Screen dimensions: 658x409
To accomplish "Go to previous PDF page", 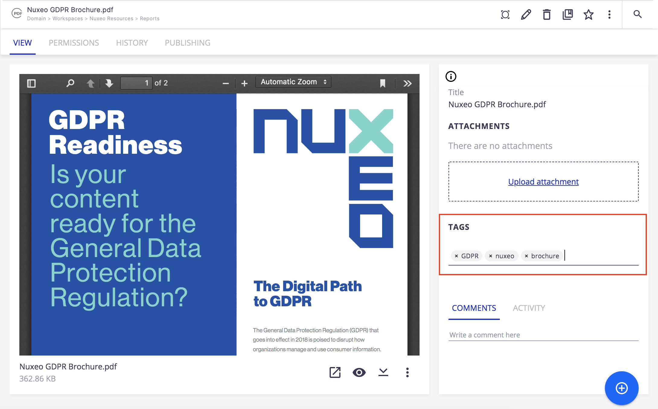I will point(91,83).
